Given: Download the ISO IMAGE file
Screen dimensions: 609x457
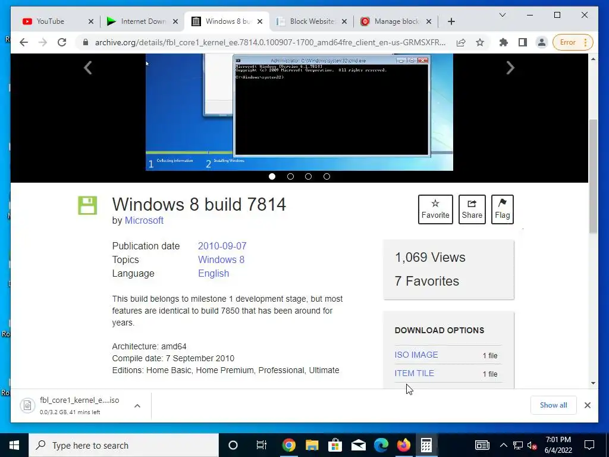Looking at the screenshot, I should pos(416,355).
